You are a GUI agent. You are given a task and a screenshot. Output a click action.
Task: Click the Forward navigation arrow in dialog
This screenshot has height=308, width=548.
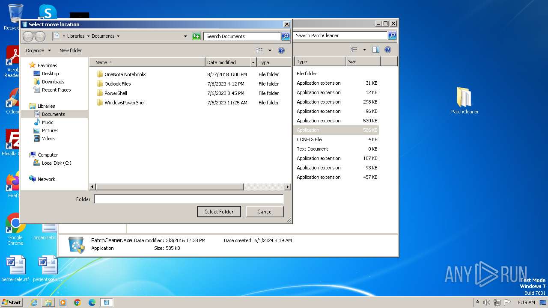click(40, 36)
